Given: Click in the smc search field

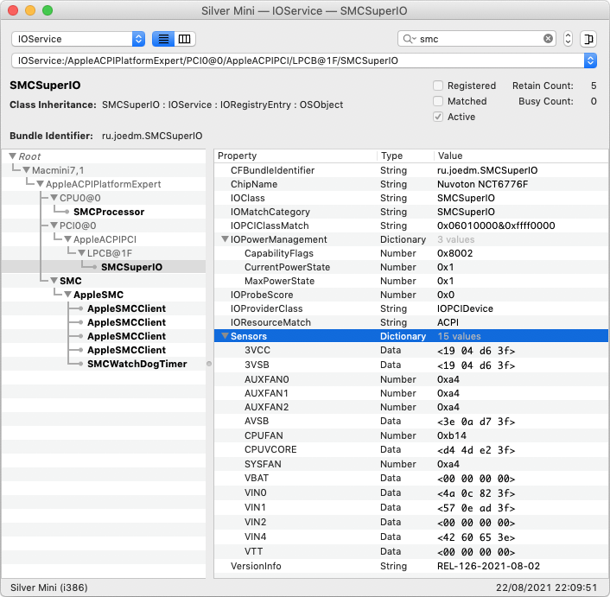Looking at the screenshot, I should [477, 39].
